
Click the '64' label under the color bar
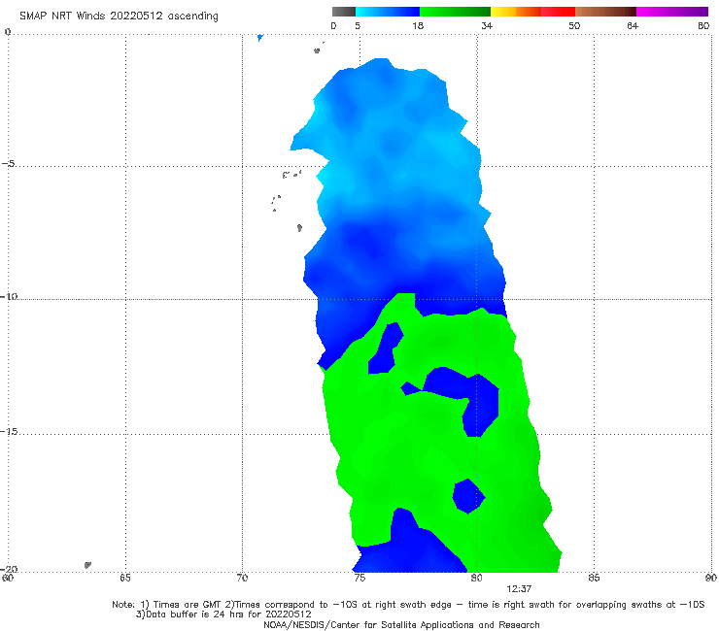tap(633, 25)
